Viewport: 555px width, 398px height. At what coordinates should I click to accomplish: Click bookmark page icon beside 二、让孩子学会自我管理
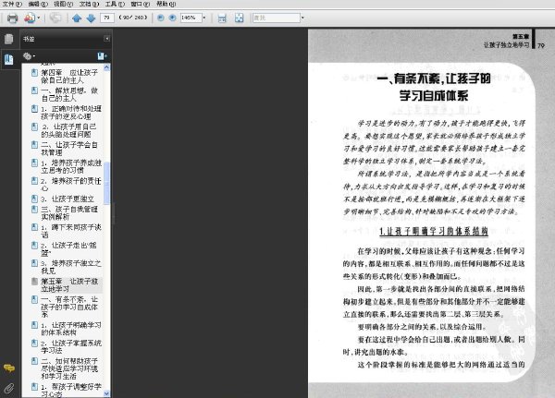(35, 145)
